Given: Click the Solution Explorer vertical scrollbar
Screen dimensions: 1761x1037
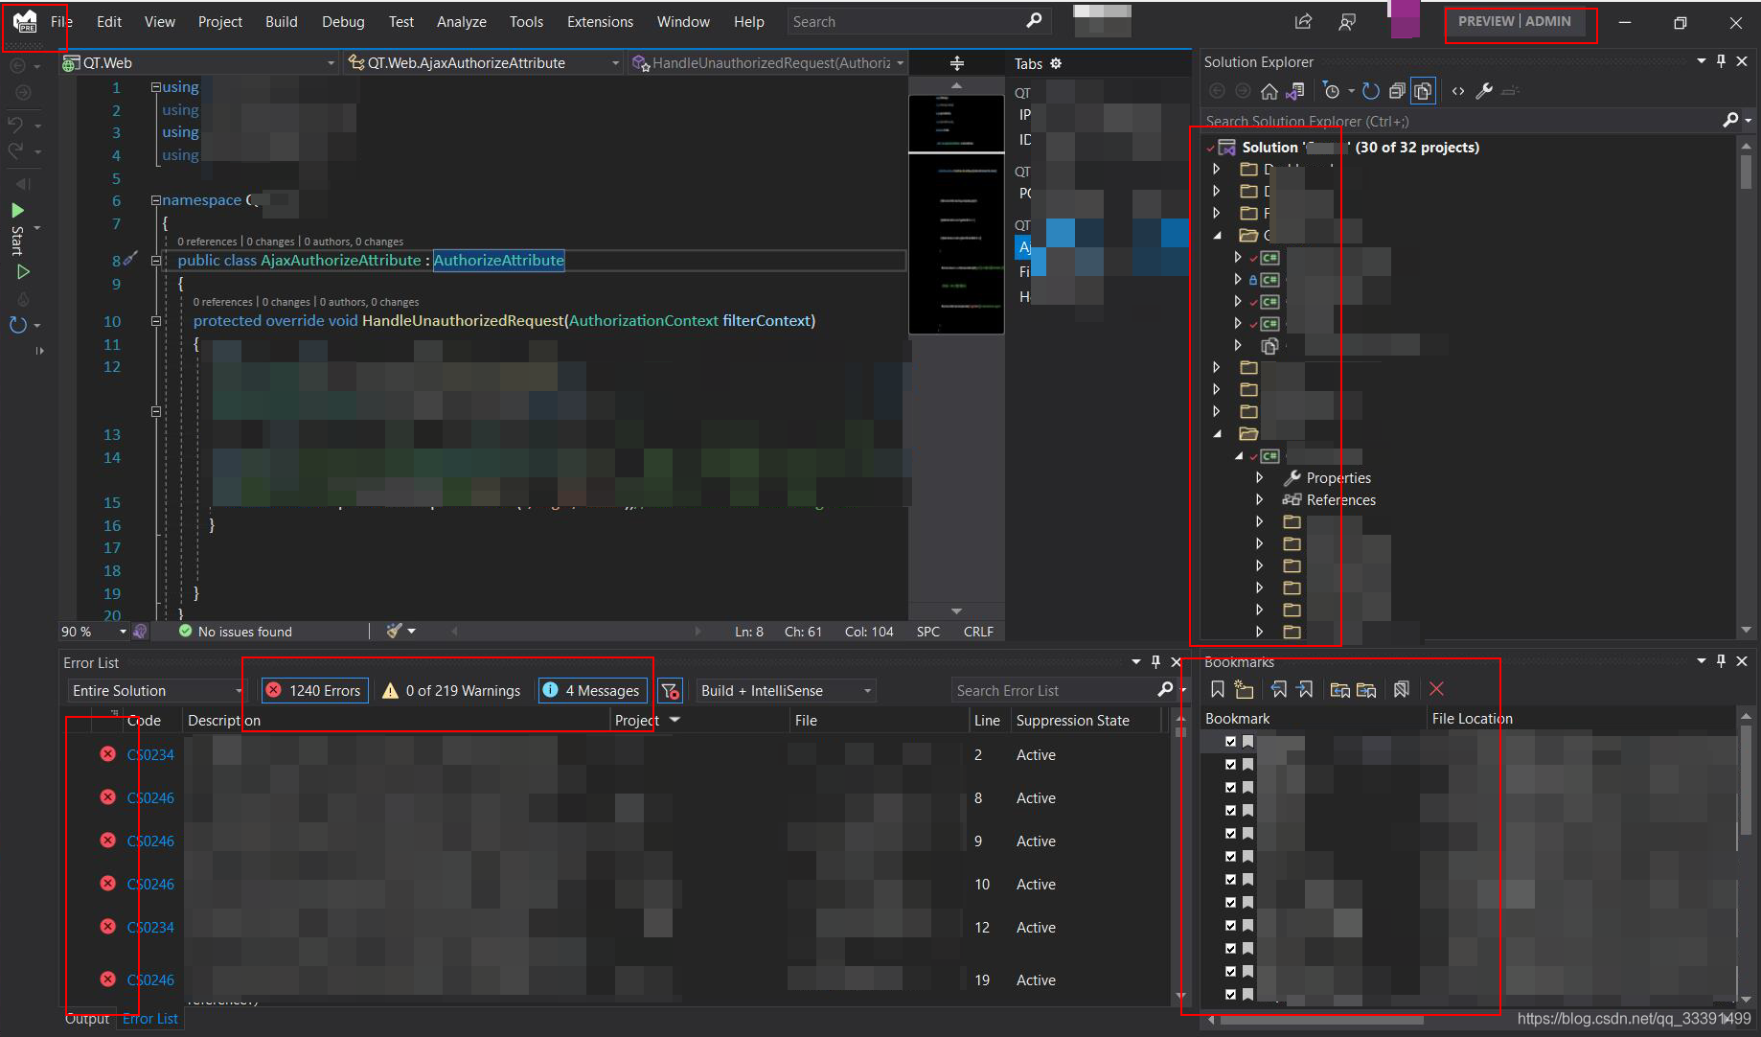Looking at the screenshot, I should (x=1746, y=388).
